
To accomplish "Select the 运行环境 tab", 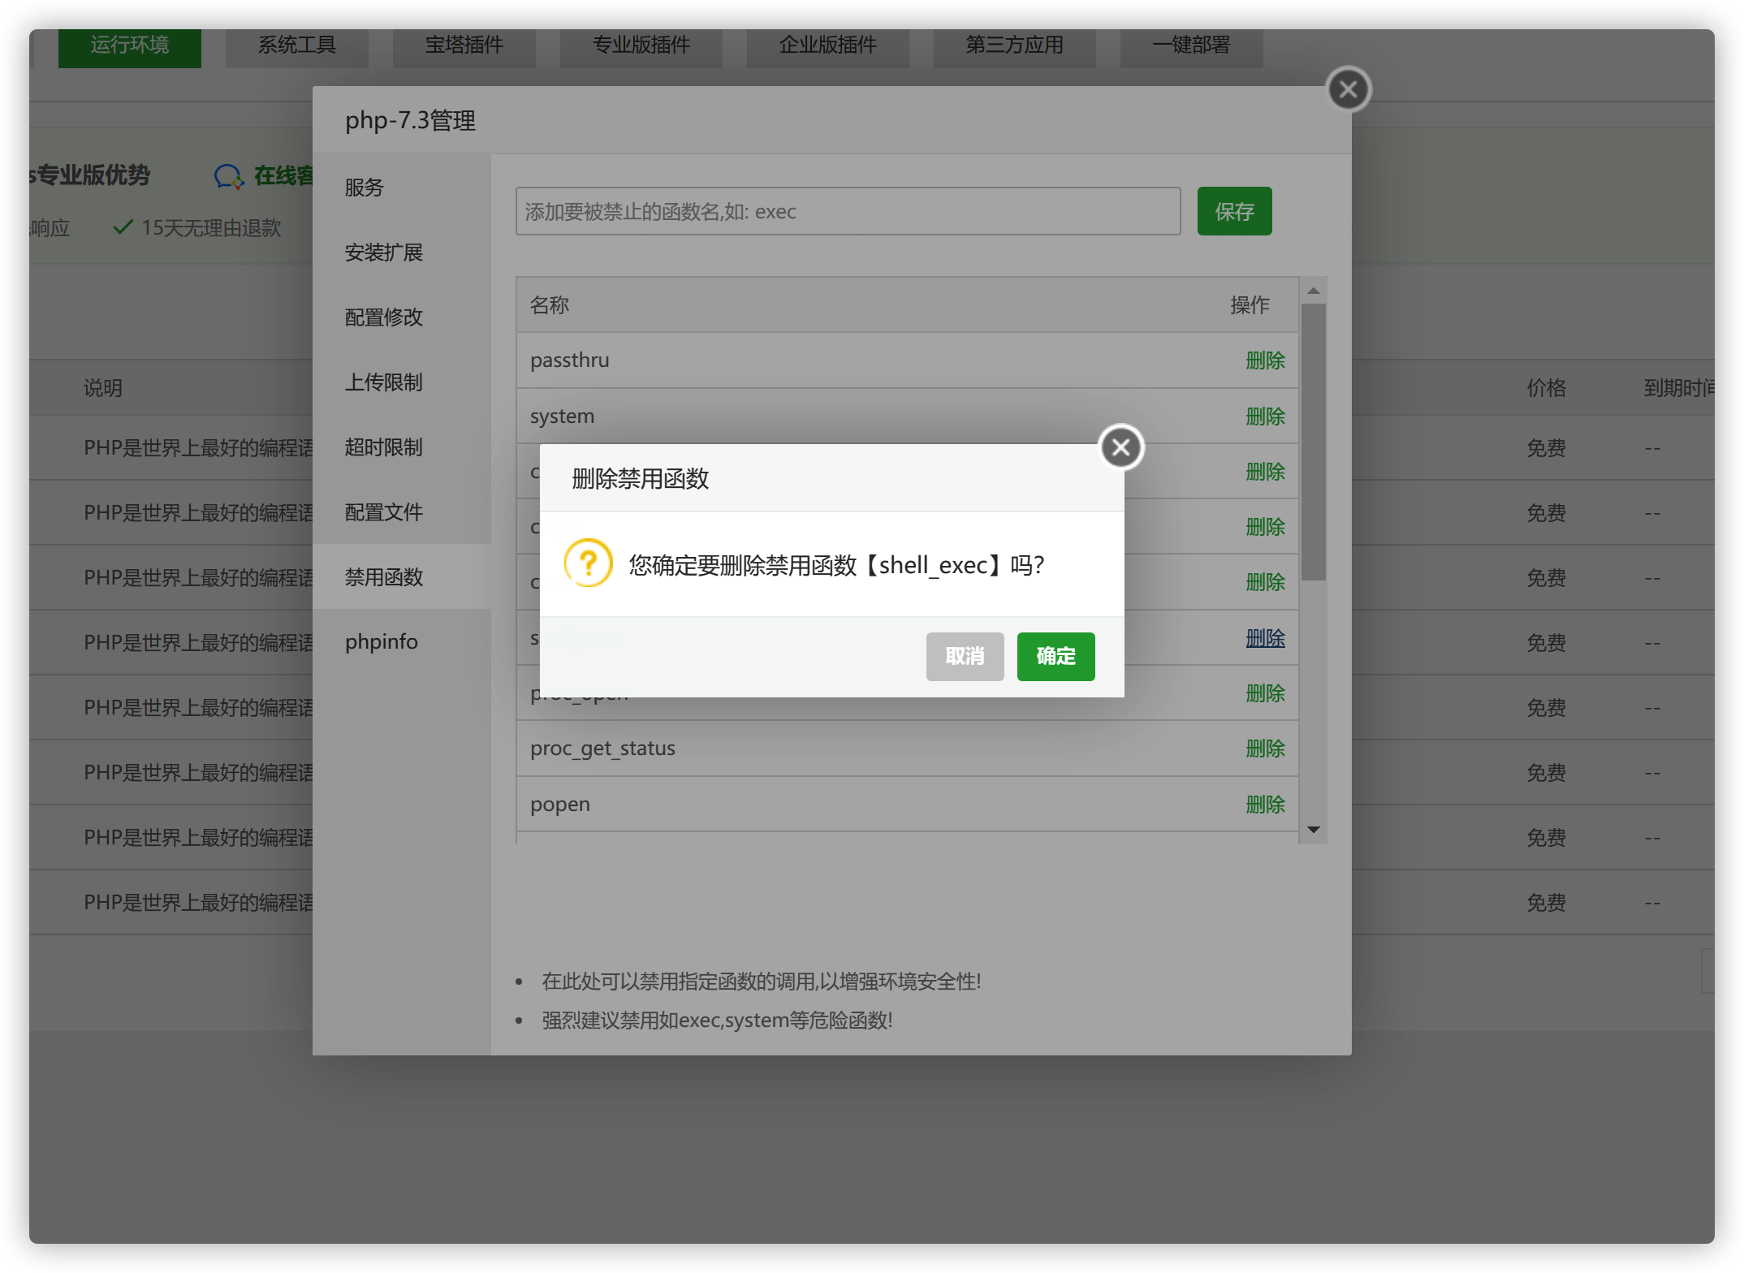I will click(x=130, y=45).
